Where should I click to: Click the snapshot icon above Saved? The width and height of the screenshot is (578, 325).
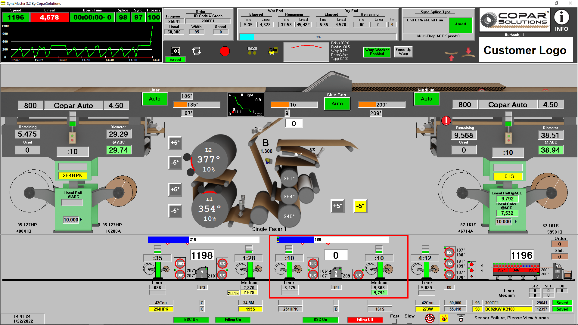(176, 51)
